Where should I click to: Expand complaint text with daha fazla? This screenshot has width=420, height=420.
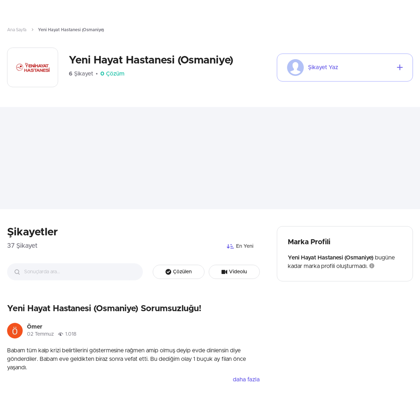pyautogui.click(x=246, y=380)
